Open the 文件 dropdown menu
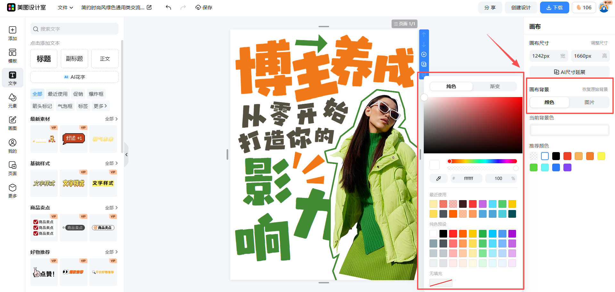The width and height of the screenshot is (615, 292). point(65,7)
